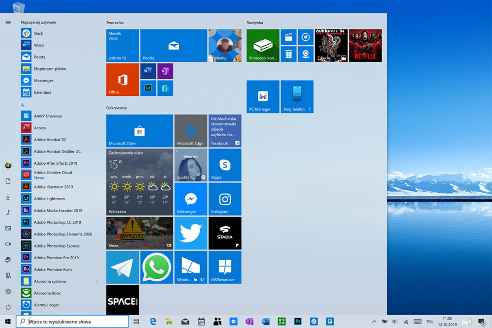Open Slack from the most used list

pyautogui.click(x=60, y=33)
